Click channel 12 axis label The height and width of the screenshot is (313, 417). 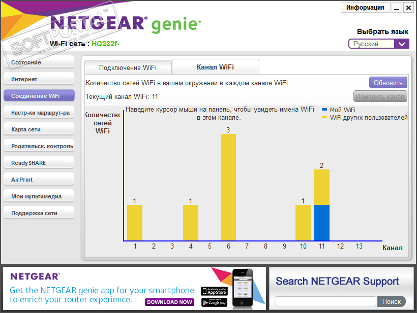pyautogui.click(x=340, y=247)
